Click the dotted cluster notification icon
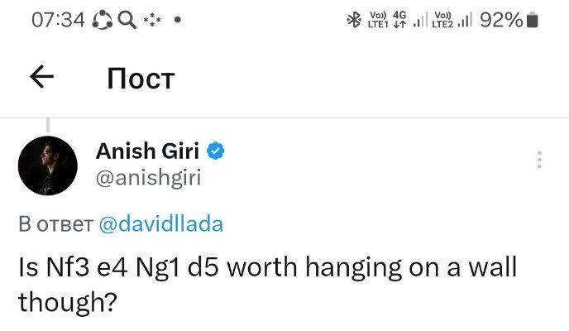Viewport: 569px width, 331px height. [x=151, y=20]
